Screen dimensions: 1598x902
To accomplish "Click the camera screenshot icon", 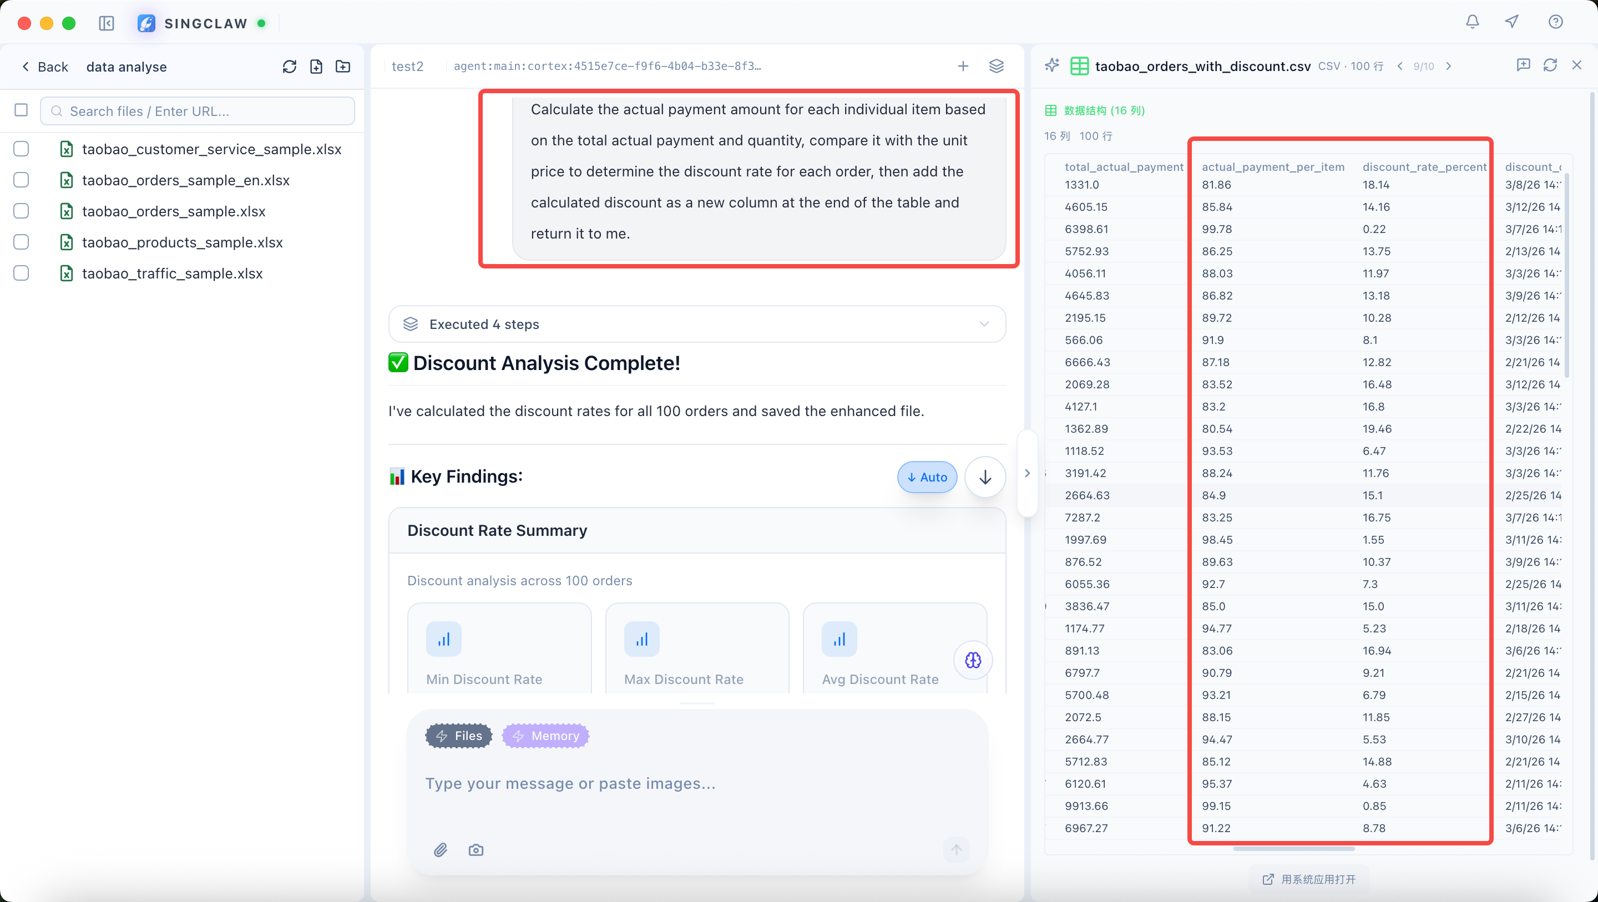I will pyautogui.click(x=476, y=850).
